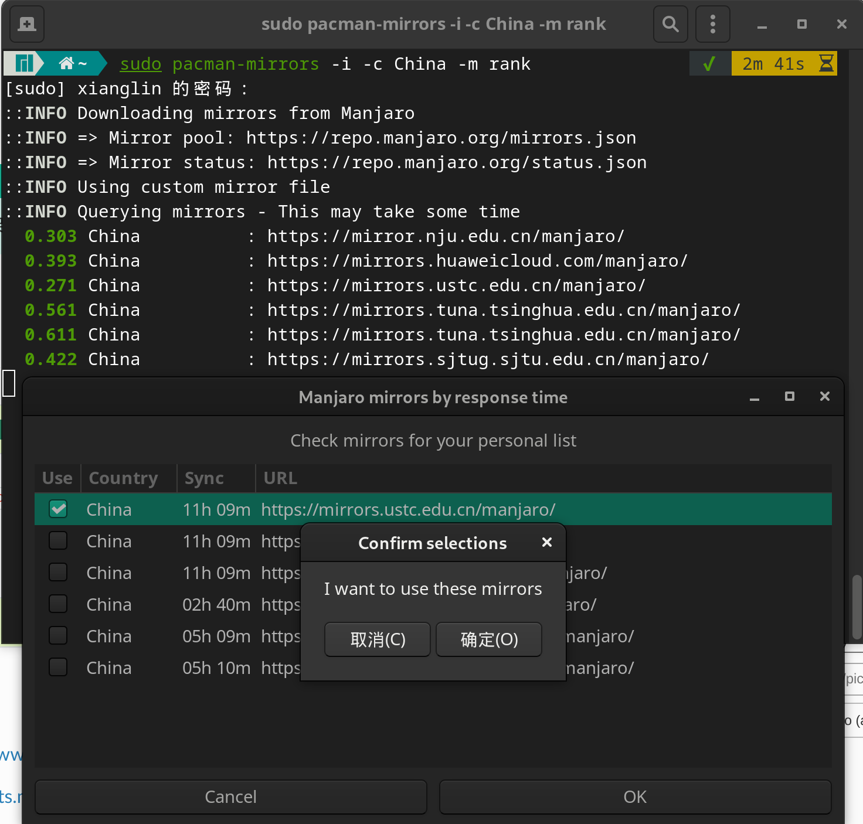
Task: Click 取消(C) cancel button in confirm dialog
Action: (378, 639)
